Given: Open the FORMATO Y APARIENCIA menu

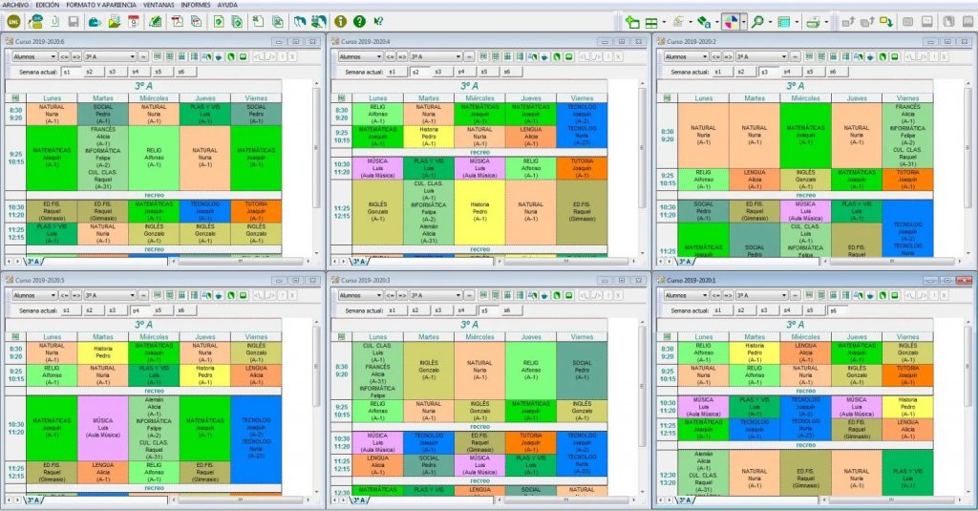Looking at the screenshot, I should (x=102, y=5).
